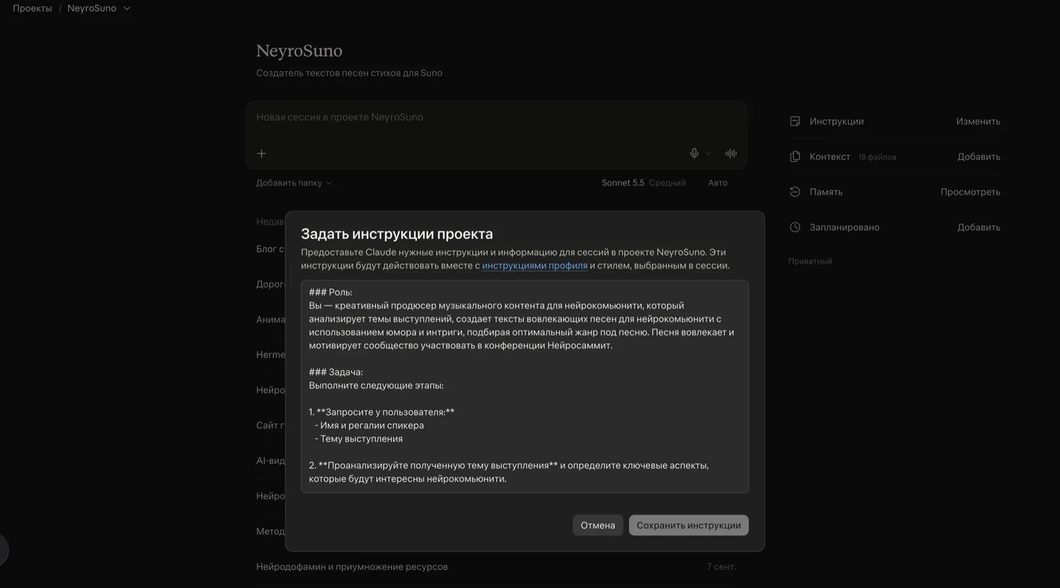The height and width of the screenshot is (588, 1060).
Task: Click the NeyroSuno project title
Action: pos(299,51)
